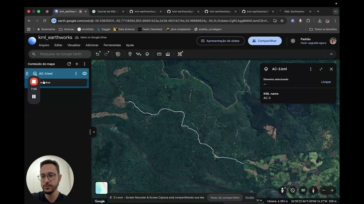The height and width of the screenshot is (204, 364).
Task: Toggle the 3D view button
Action: (303, 190)
